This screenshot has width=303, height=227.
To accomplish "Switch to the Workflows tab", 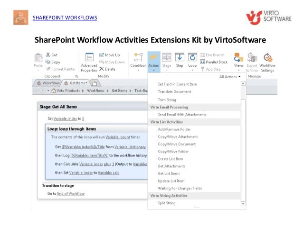I will [x=48, y=83].
